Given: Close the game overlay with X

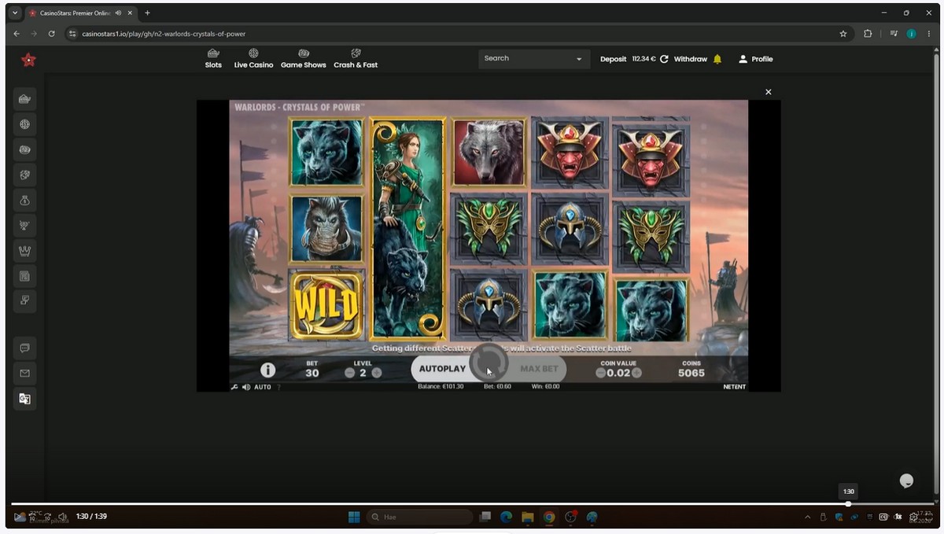Looking at the screenshot, I should pos(769,92).
